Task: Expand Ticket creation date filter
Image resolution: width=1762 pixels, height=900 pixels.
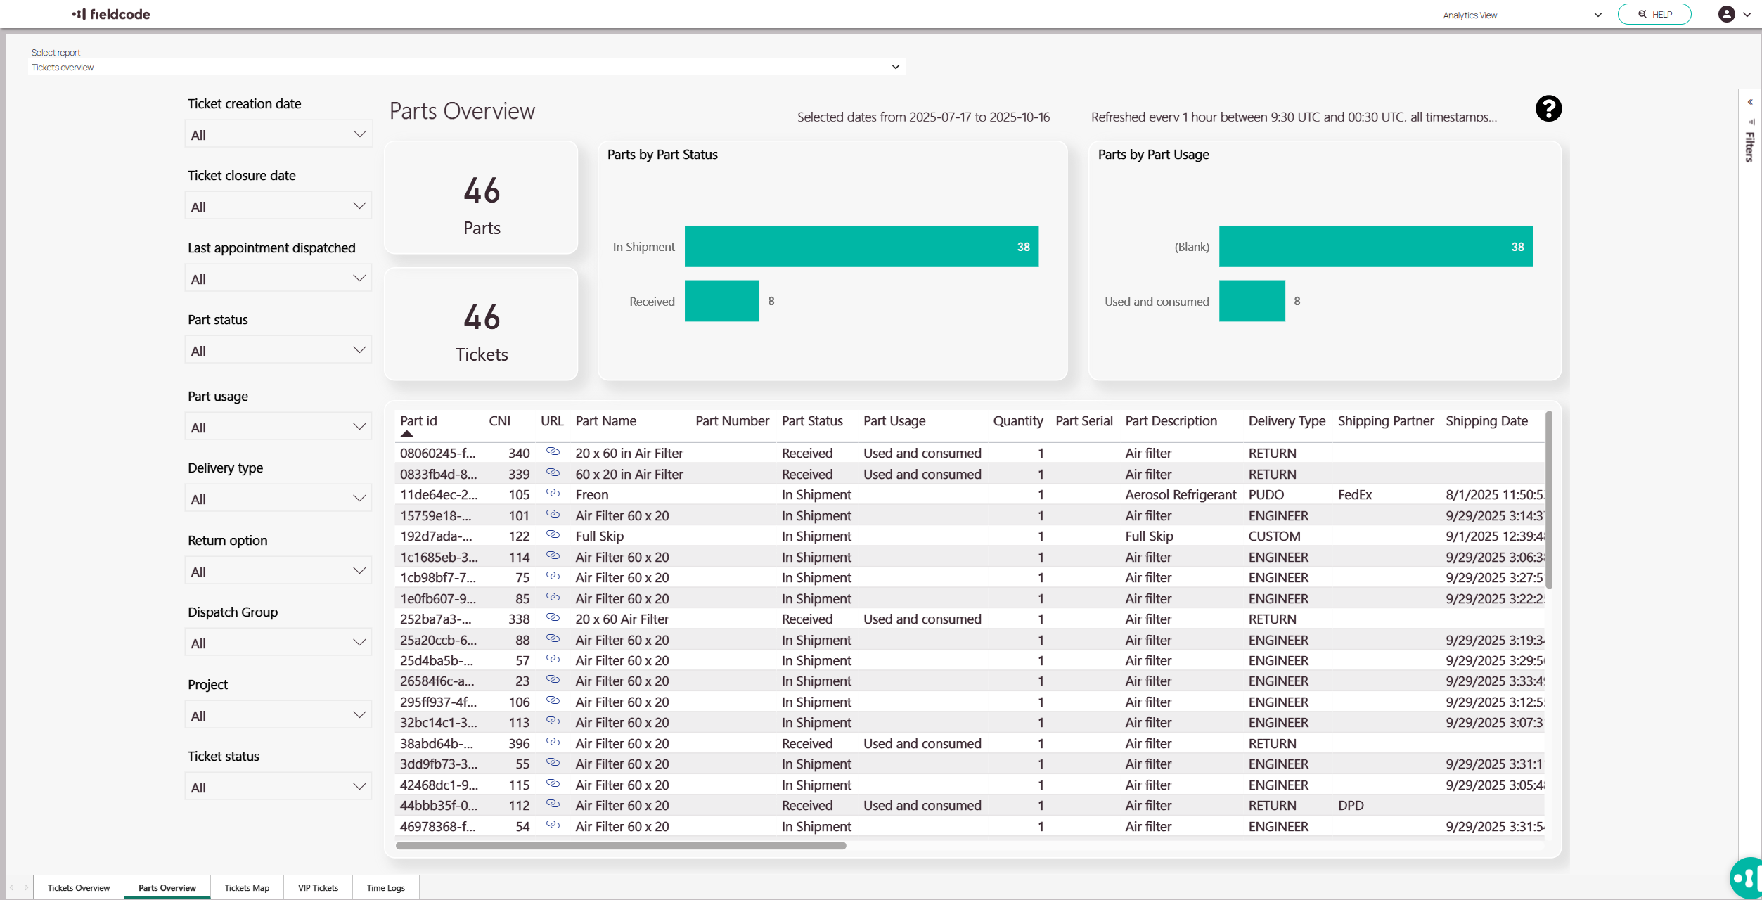Action: click(278, 134)
